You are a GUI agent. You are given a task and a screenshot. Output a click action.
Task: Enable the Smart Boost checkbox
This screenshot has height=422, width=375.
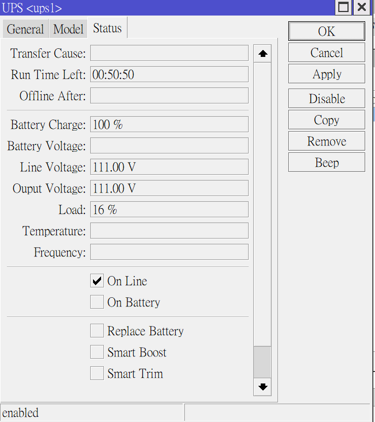tap(97, 352)
